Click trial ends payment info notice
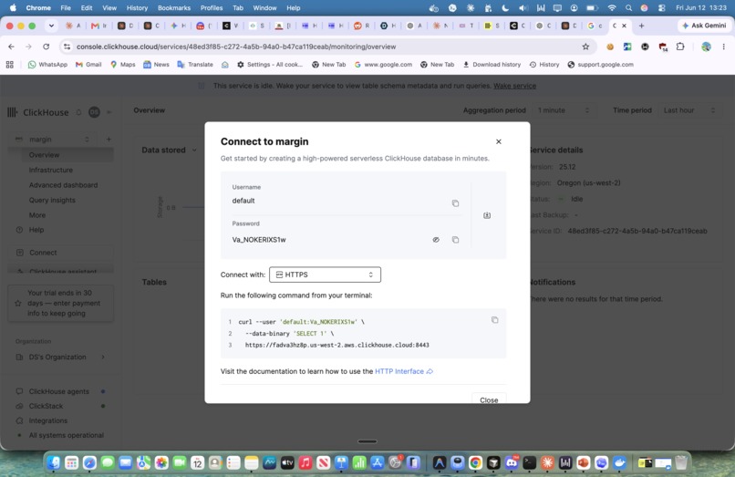 click(60, 303)
